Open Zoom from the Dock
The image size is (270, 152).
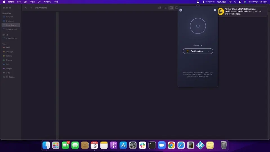tap(162, 145)
